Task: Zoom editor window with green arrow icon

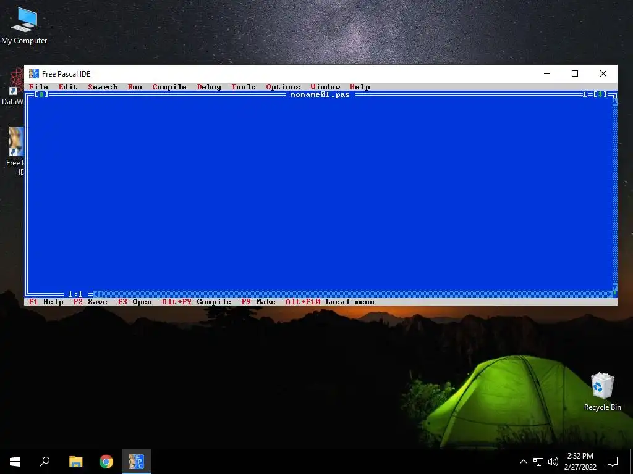Action: (x=600, y=94)
